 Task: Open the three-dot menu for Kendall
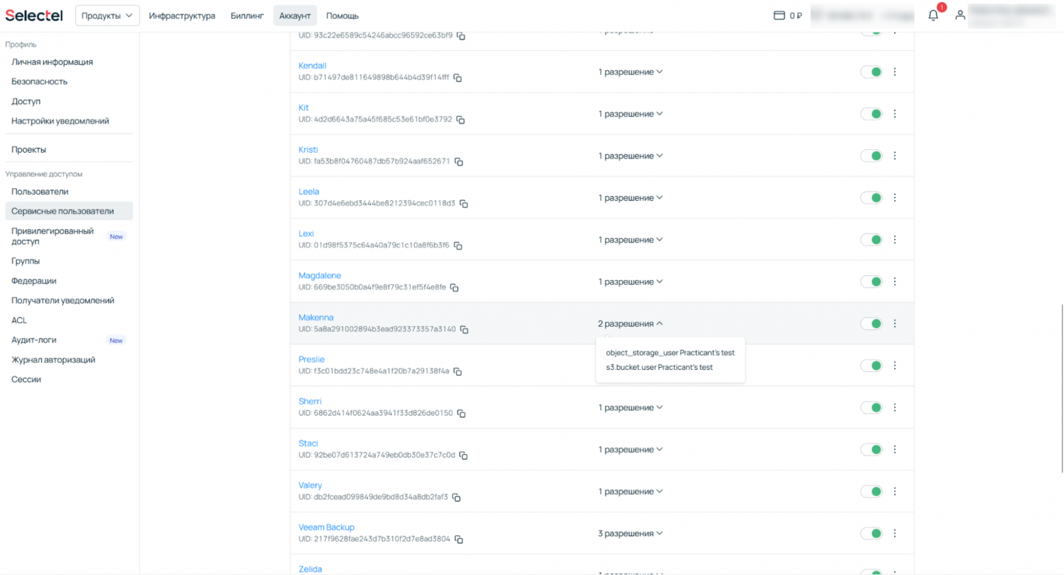click(895, 72)
